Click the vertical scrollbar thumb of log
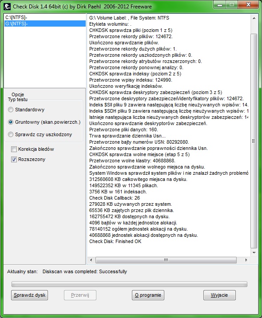Viewport: 262px width, 318px height. coord(254,141)
